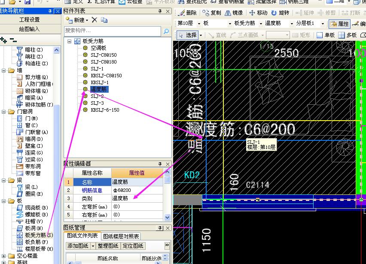
Task: Open the 分层板1 dropdown
Action: (323, 24)
